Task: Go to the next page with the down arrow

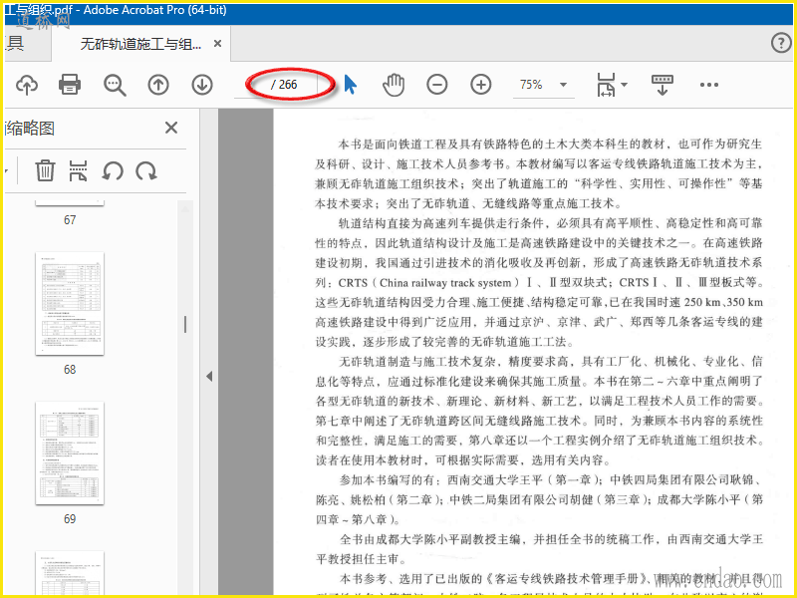Action: pos(202,85)
